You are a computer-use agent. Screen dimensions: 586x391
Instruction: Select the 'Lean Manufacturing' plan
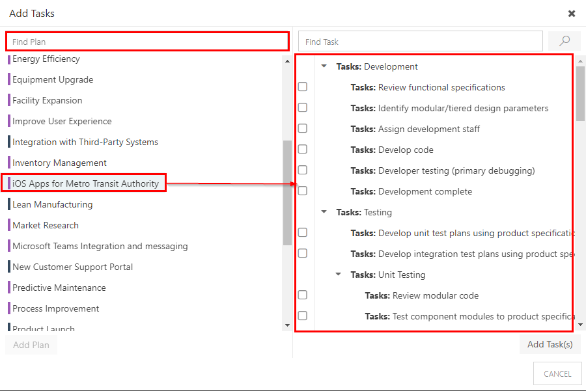click(53, 204)
